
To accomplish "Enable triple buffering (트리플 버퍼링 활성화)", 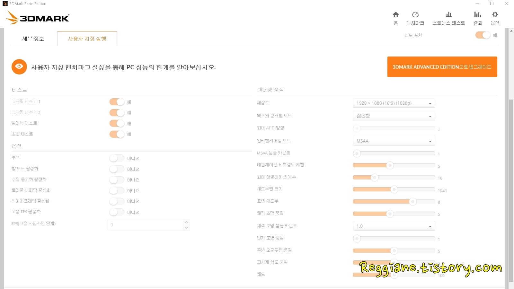I will click(x=117, y=190).
